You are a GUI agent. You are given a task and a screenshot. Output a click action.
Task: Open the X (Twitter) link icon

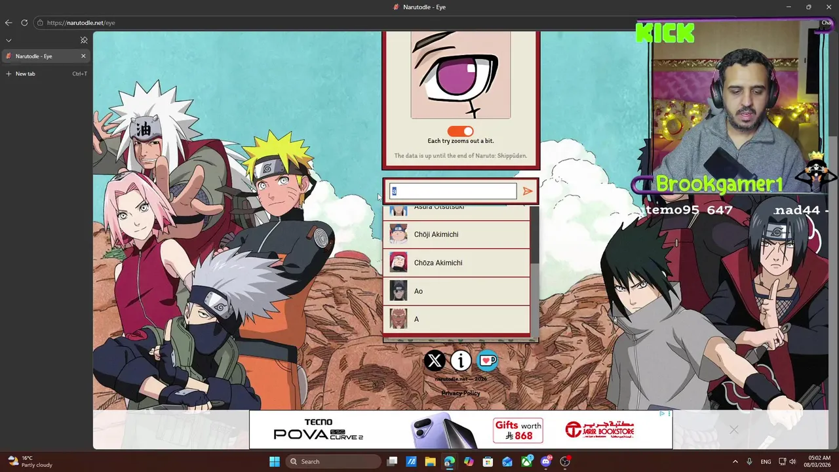(x=434, y=361)
